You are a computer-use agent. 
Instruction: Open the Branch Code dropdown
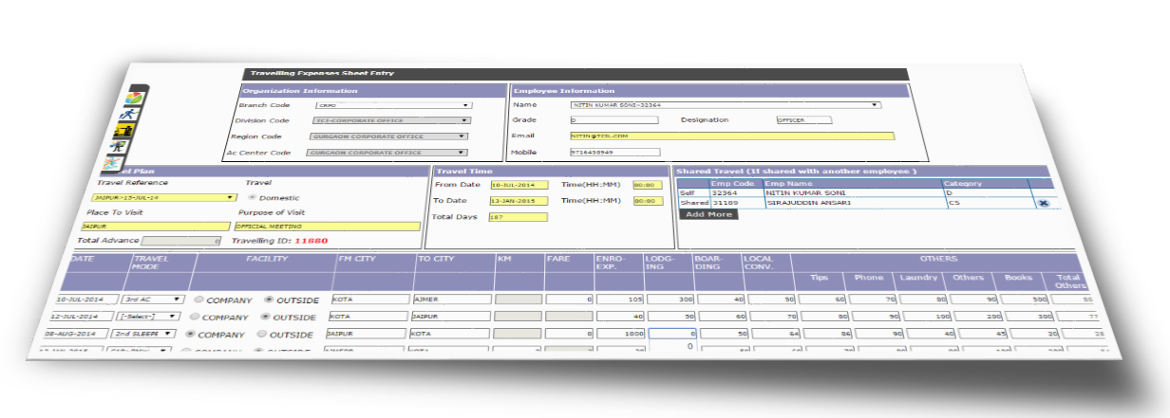[393, 105]
